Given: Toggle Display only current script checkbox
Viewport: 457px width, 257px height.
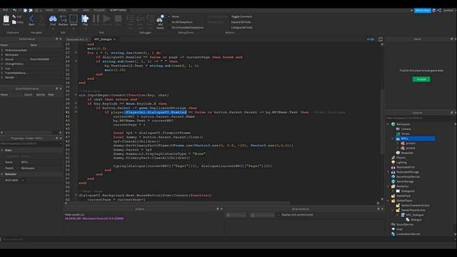Looking at the screenshot, I should point(278,215).
